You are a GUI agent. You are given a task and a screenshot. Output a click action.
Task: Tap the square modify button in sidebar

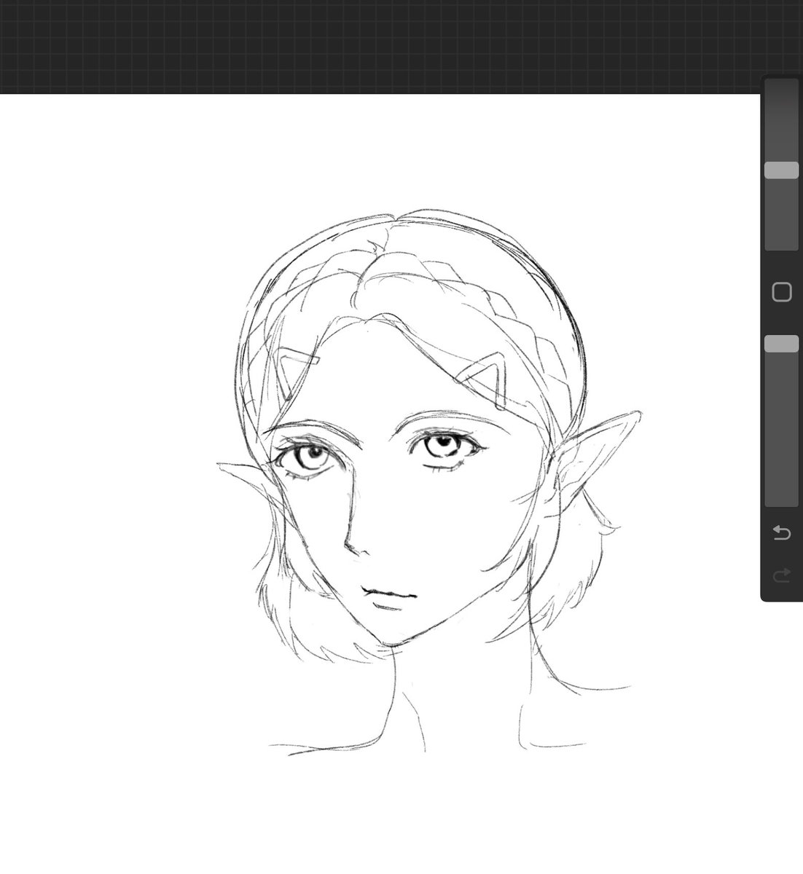coord(781,293)
